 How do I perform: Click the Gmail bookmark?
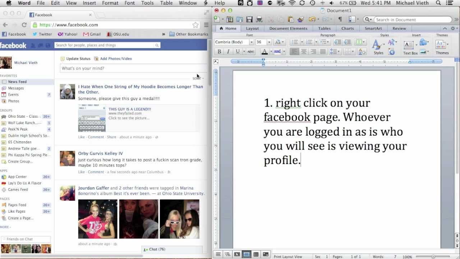point(92,34)
